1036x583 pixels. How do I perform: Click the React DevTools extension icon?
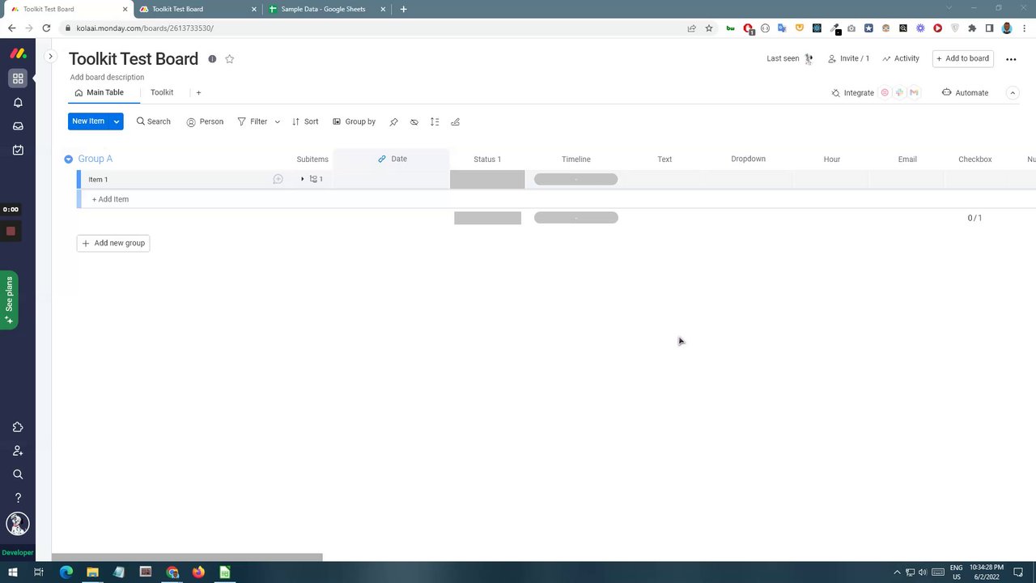click(817, 28)
